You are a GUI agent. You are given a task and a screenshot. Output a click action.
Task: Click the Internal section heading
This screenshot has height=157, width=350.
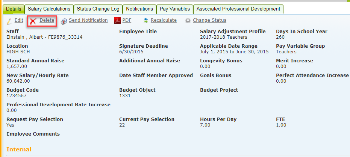pos(19,149)
